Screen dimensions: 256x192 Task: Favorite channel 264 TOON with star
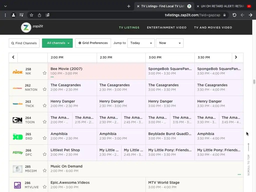pyautogui.click(x=44, y=122)
